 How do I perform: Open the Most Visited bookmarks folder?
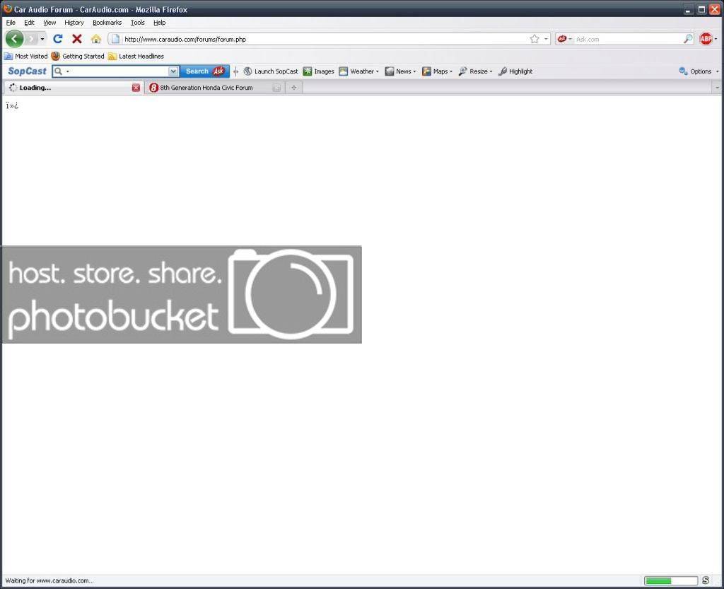point(26,56)
